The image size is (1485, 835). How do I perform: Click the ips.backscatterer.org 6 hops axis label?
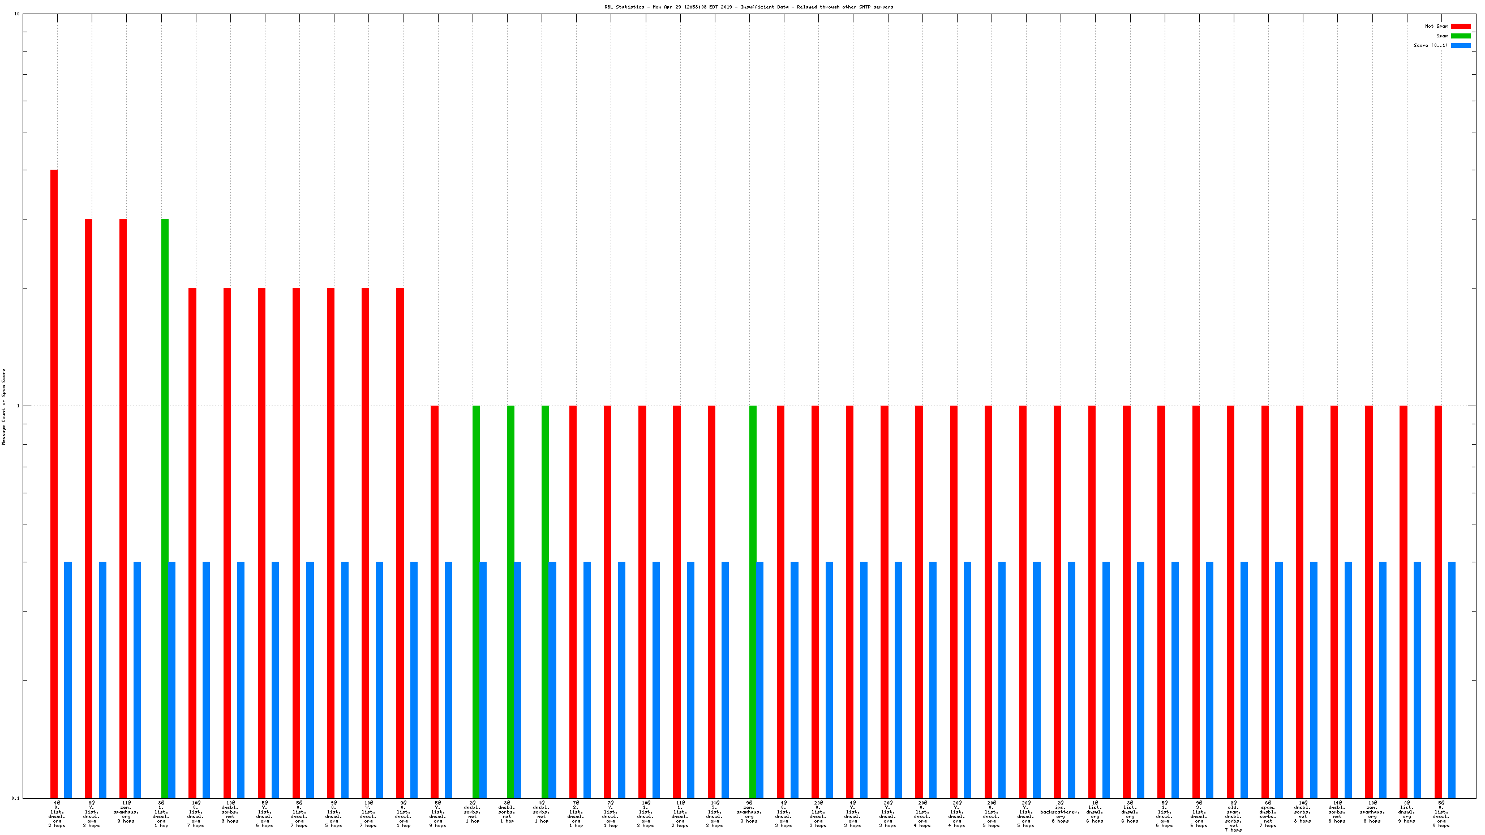click(1059, 812)
